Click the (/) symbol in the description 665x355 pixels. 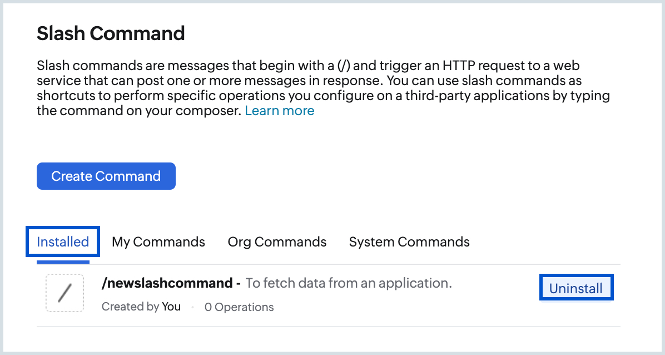[344, 66]
